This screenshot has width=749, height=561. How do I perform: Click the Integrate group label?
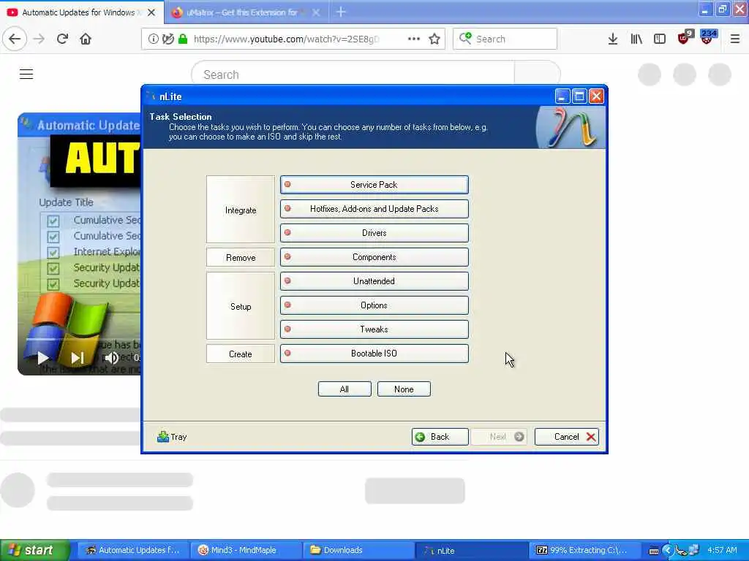point(241,210)
